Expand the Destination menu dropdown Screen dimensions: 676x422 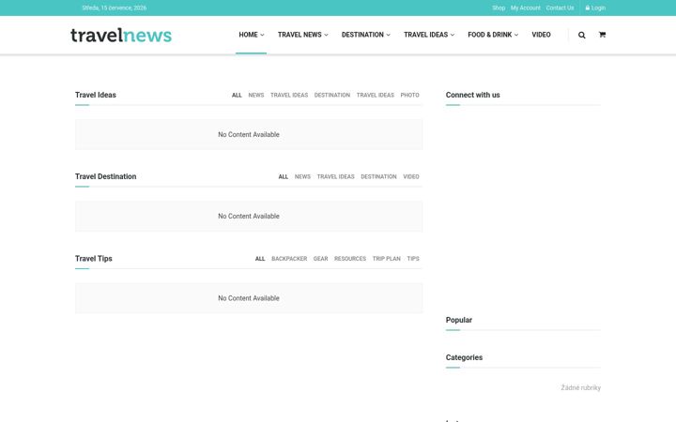click(x=366, y=35)
